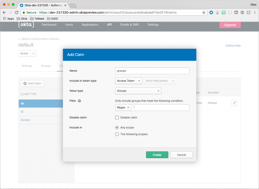Choose The following scopes radio option
Image resolution: width=259 pixels, height=189 pixels.
(117, 134)
